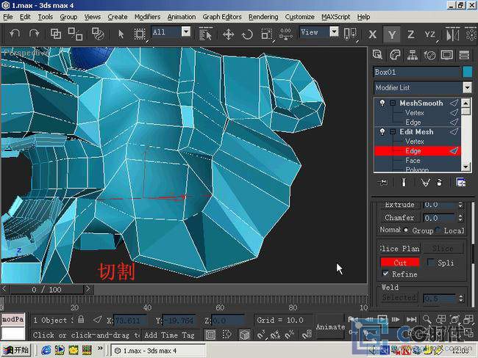
Task: Open the Hierarchy command panel tab
Action: pos(412,55)
